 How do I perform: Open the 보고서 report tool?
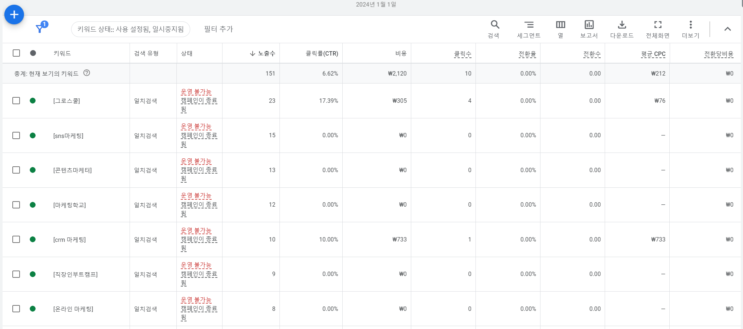click(x=589, y=29)
